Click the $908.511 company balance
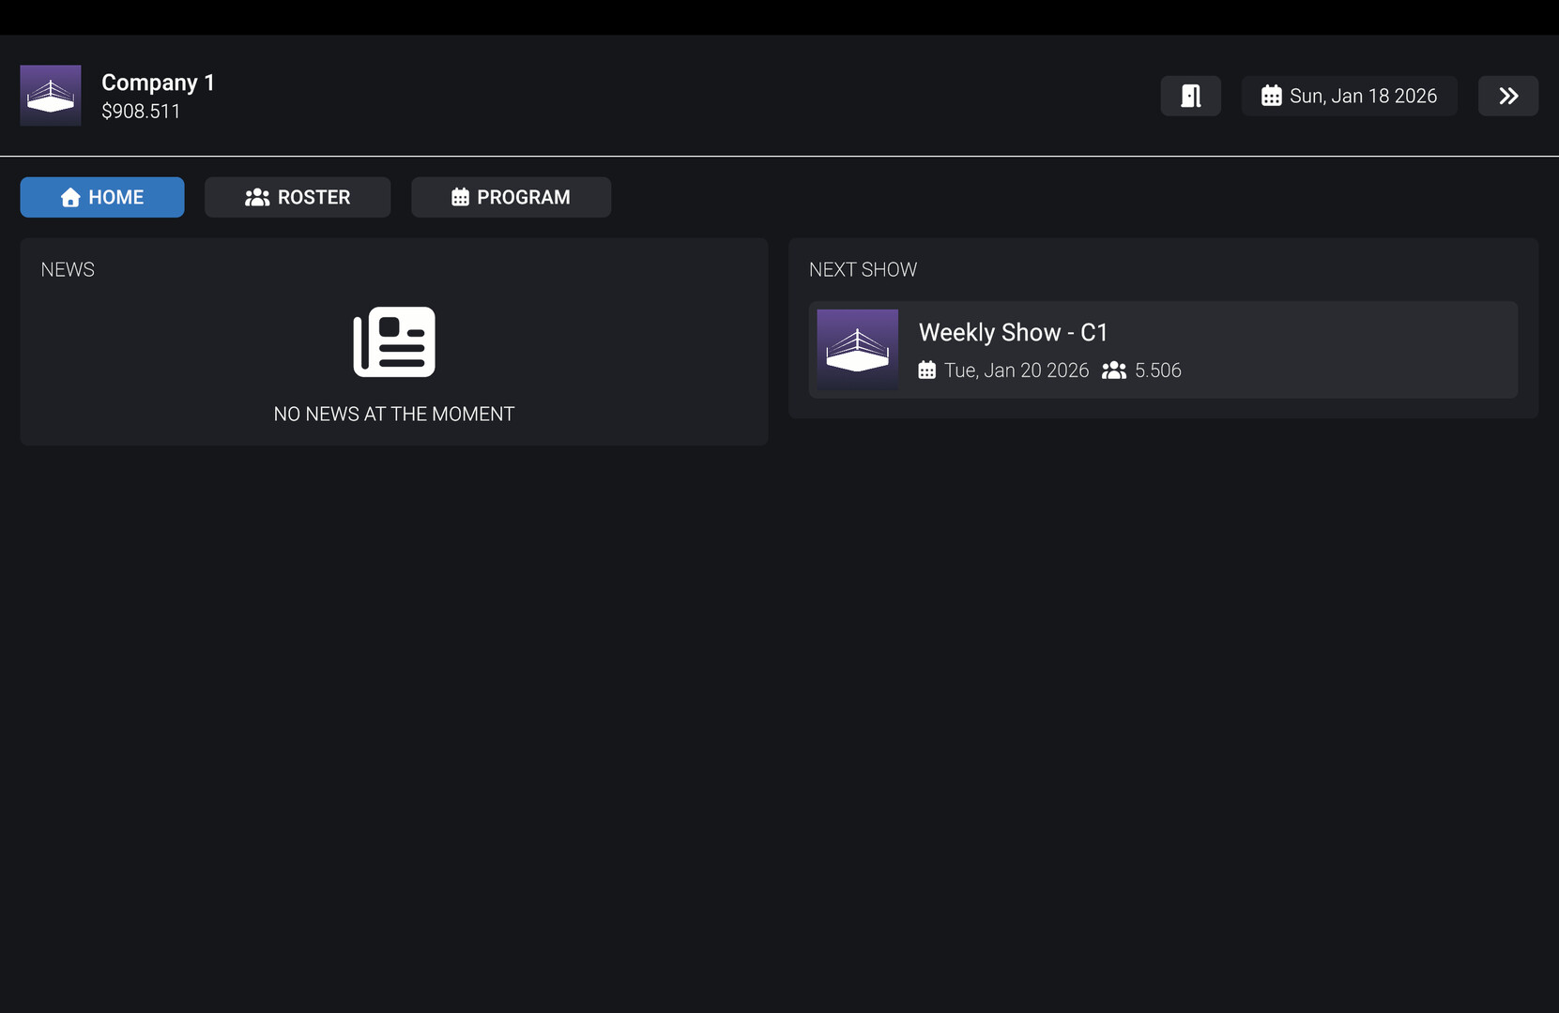 pos(141,112)
